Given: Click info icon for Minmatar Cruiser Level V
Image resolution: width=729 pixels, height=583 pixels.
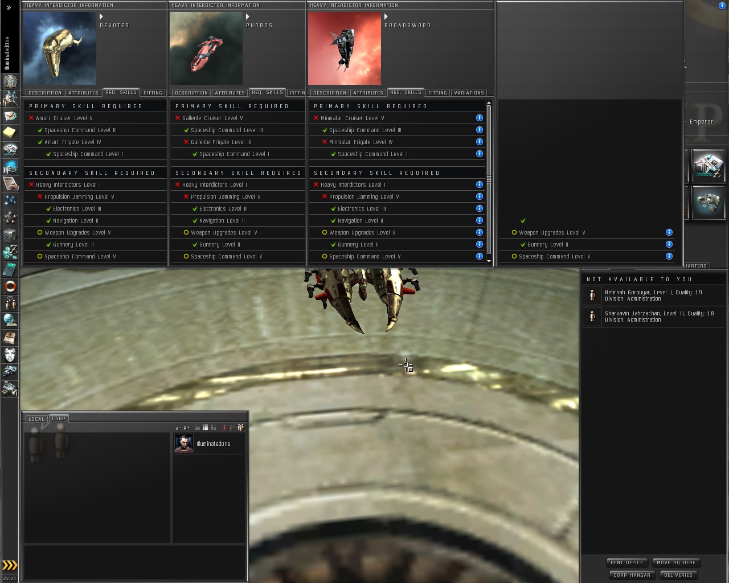Looking at the screenshot, I should [480, 118].
